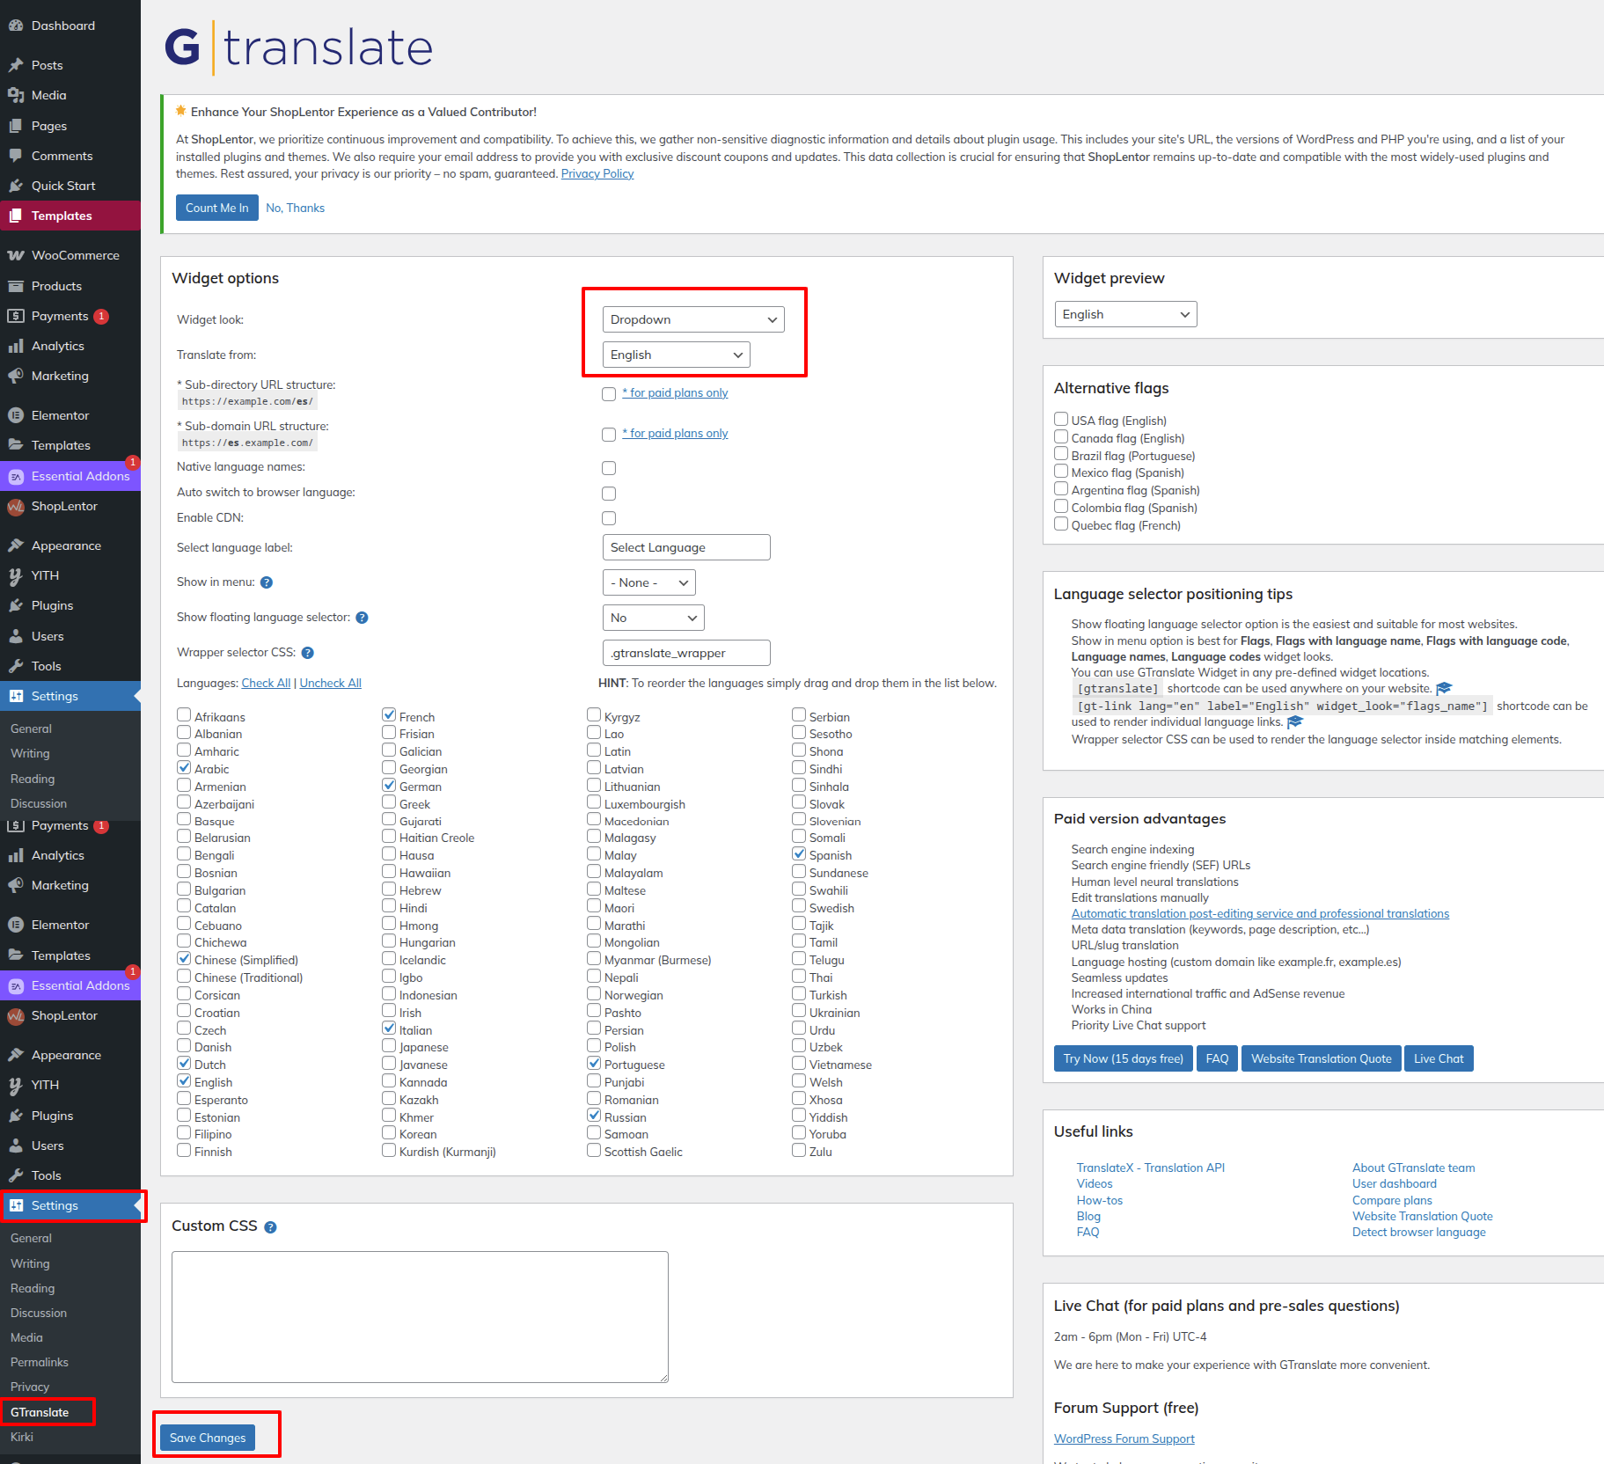Open the Privacy Policy link in notice
The width and height of the screenshot is (1604, 1464).
[x=597, y=173]
